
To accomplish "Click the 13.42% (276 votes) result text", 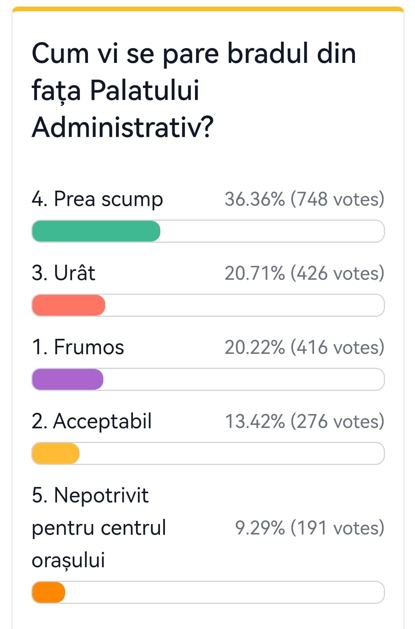I will pos(304,421).
